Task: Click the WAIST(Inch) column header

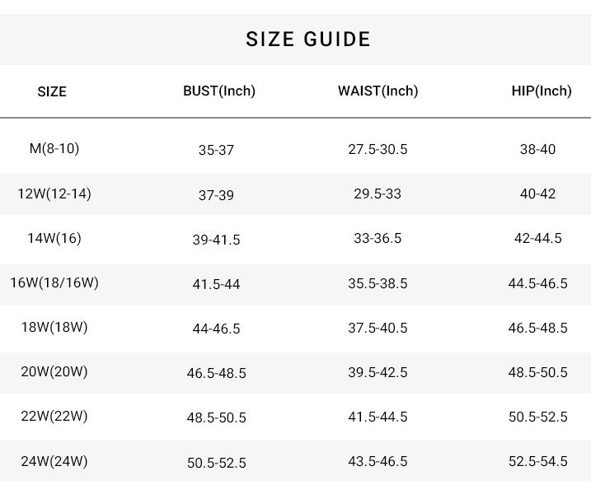Action: [x=378, y=91]
